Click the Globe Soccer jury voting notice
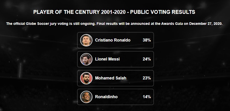The image size is (230, 111). point(114,24)
